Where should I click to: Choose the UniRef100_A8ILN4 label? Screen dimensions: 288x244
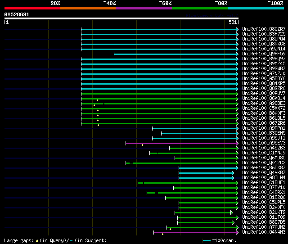coord(264,178)
